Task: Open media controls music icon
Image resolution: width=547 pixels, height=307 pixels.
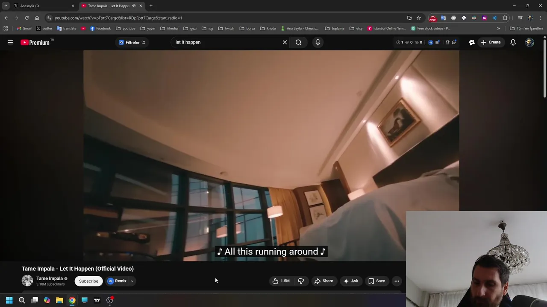Action: pyautogui.click(x=520, y=18)
